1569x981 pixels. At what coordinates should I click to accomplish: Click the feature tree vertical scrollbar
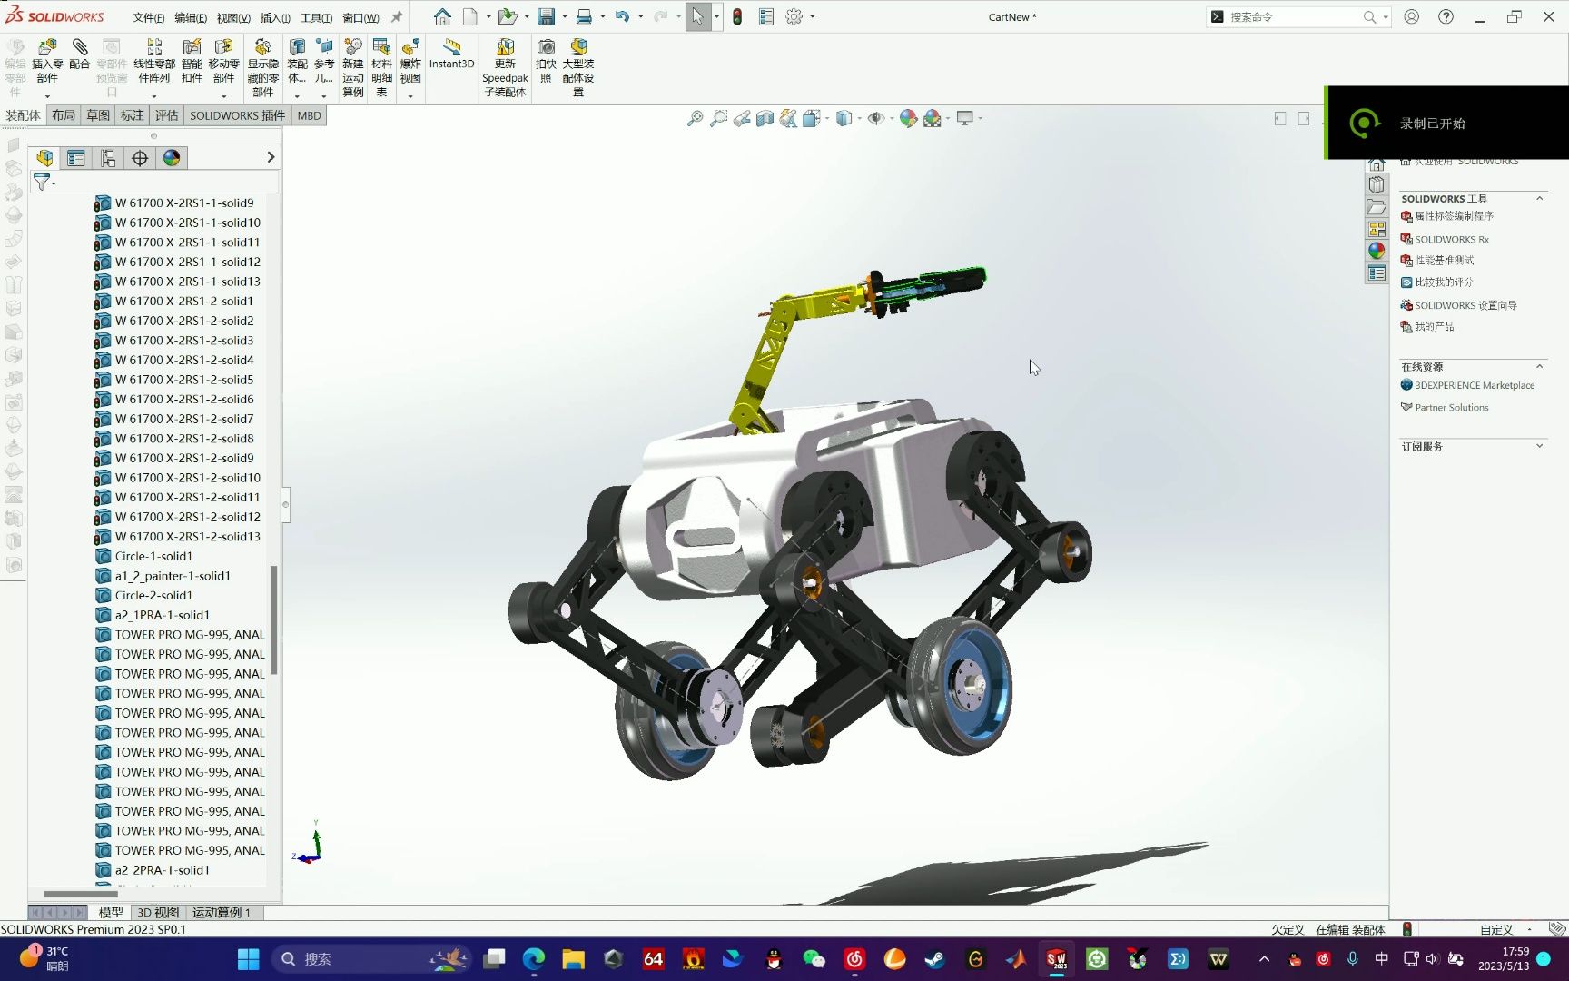(x=273, y=620)
